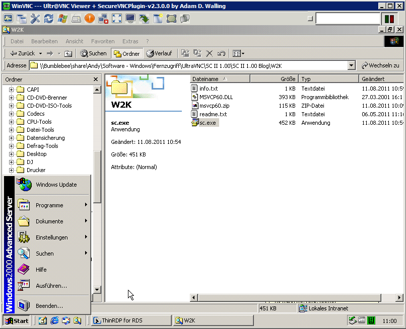Screen dimensions: 406x329
Task: Go up one folder level icon
Action: tap(68, 53)
